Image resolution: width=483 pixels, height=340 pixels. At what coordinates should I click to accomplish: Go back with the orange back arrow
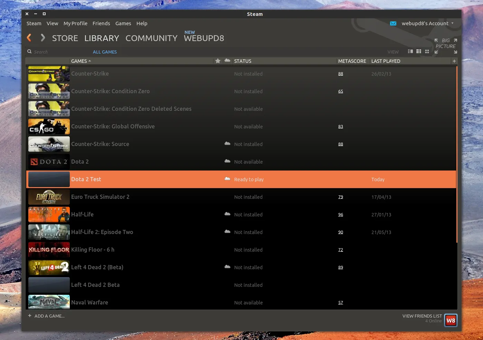(29, 38)
